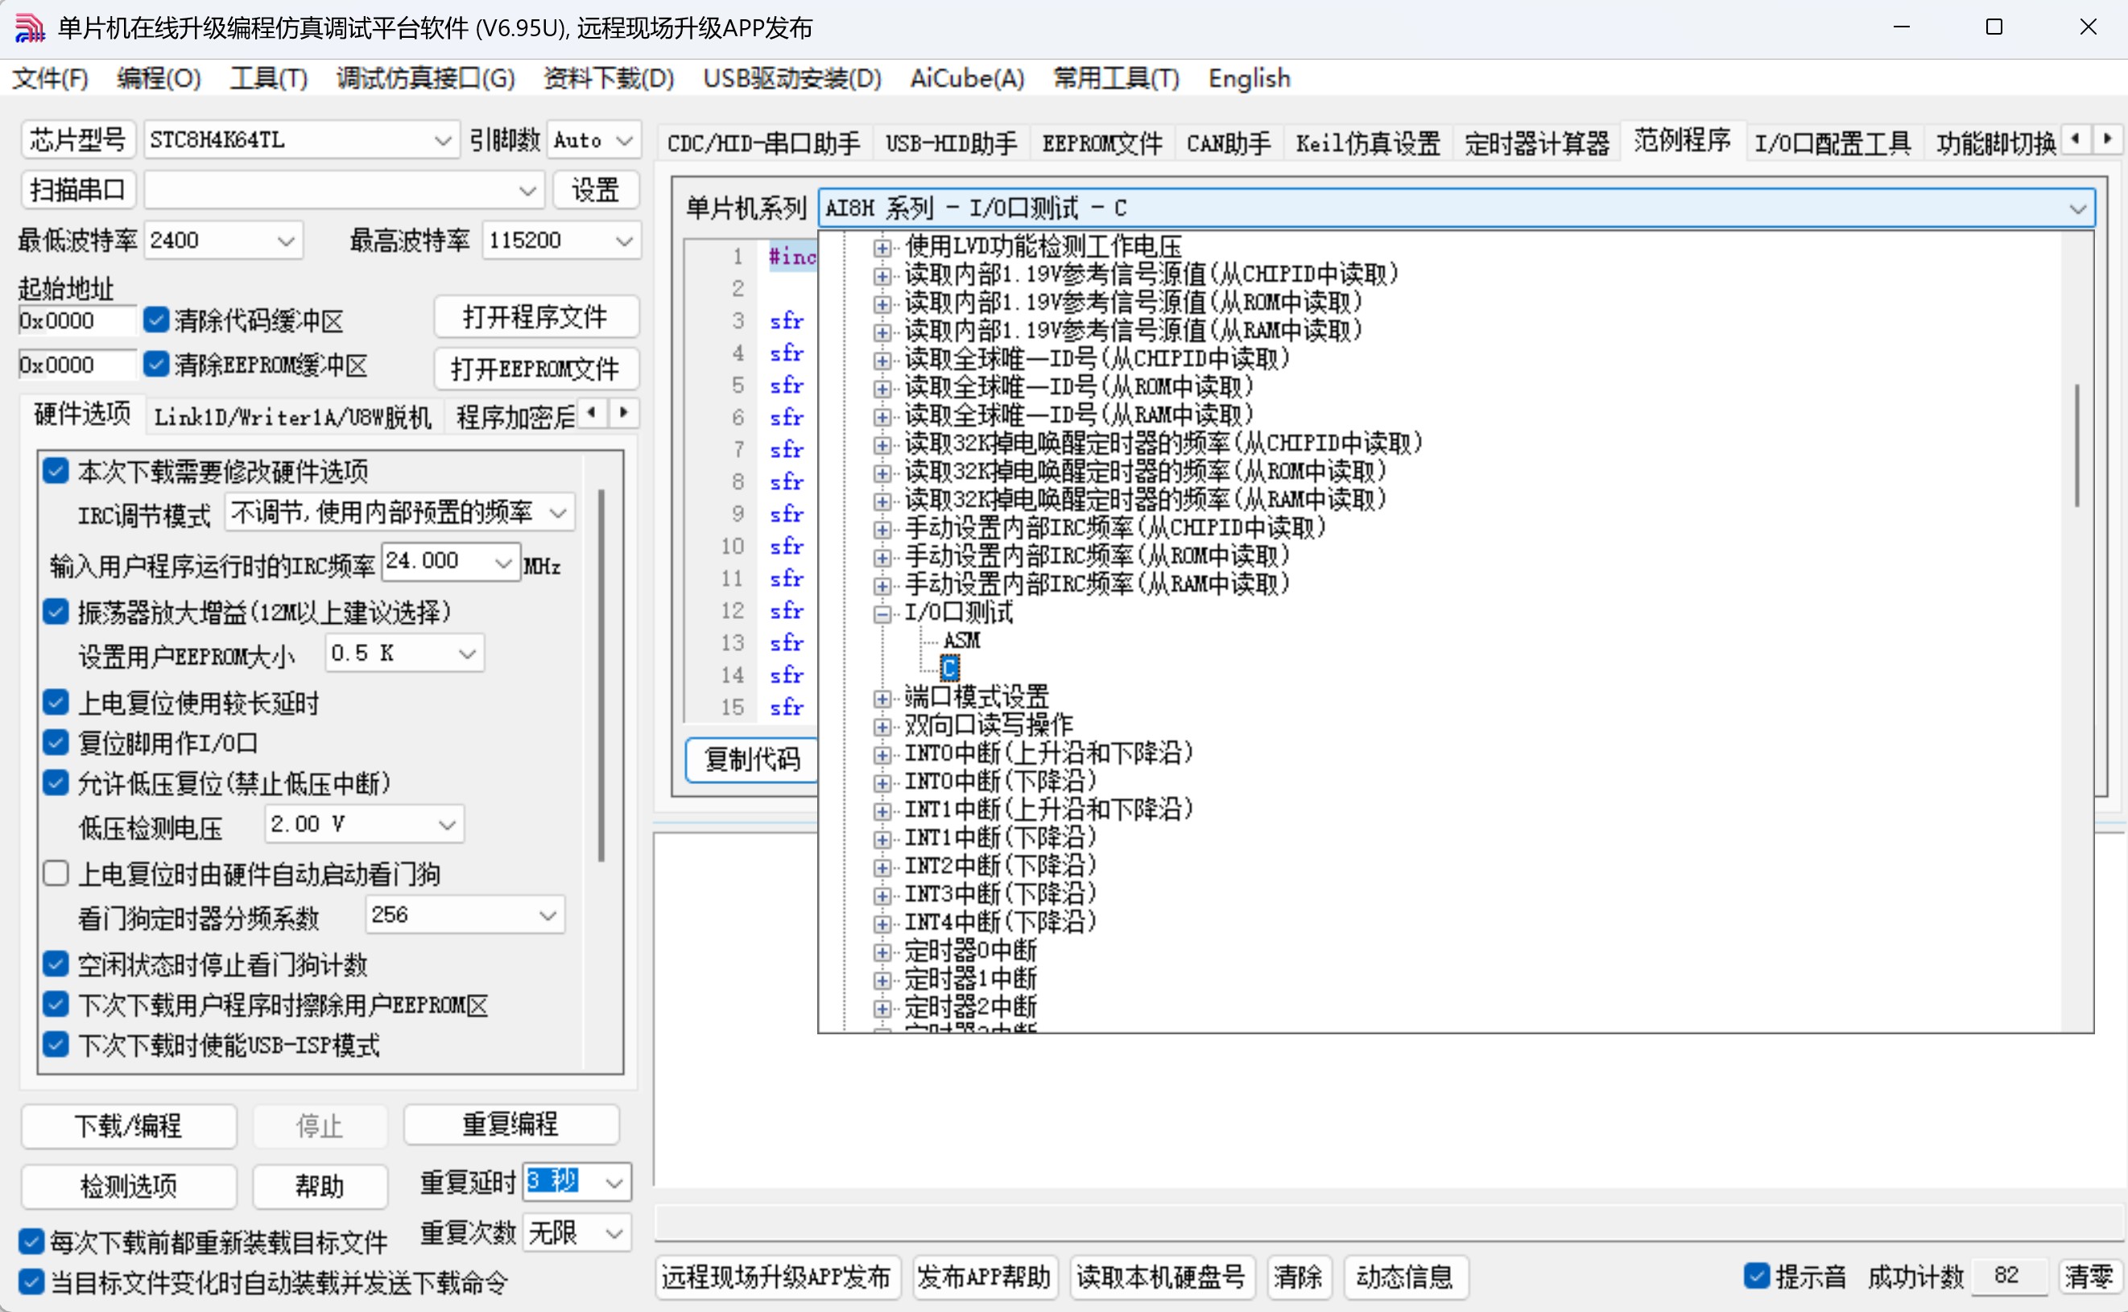Toggle the 提示音 checkbox

pos(1756,1276)
